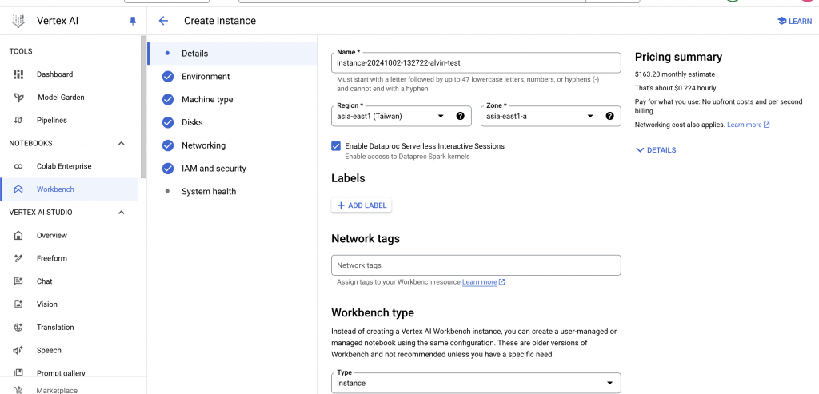Open the Zone dropdown asia-east1-a
Viewport: 819px width, 394px height.
coord(541,116)
